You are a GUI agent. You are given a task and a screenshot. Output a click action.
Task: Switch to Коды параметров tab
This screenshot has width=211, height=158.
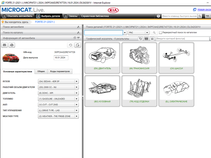point(60,71)
